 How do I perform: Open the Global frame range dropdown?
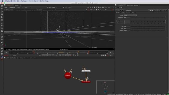[16, 55]
